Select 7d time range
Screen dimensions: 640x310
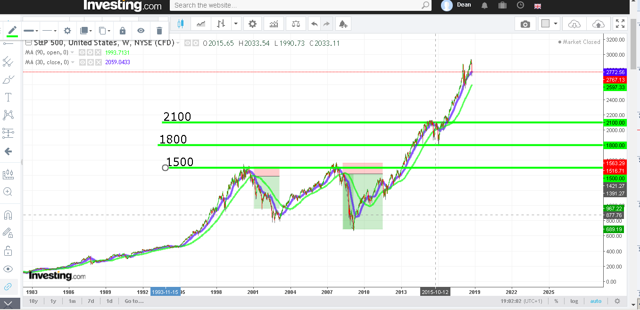pos(91,301)
